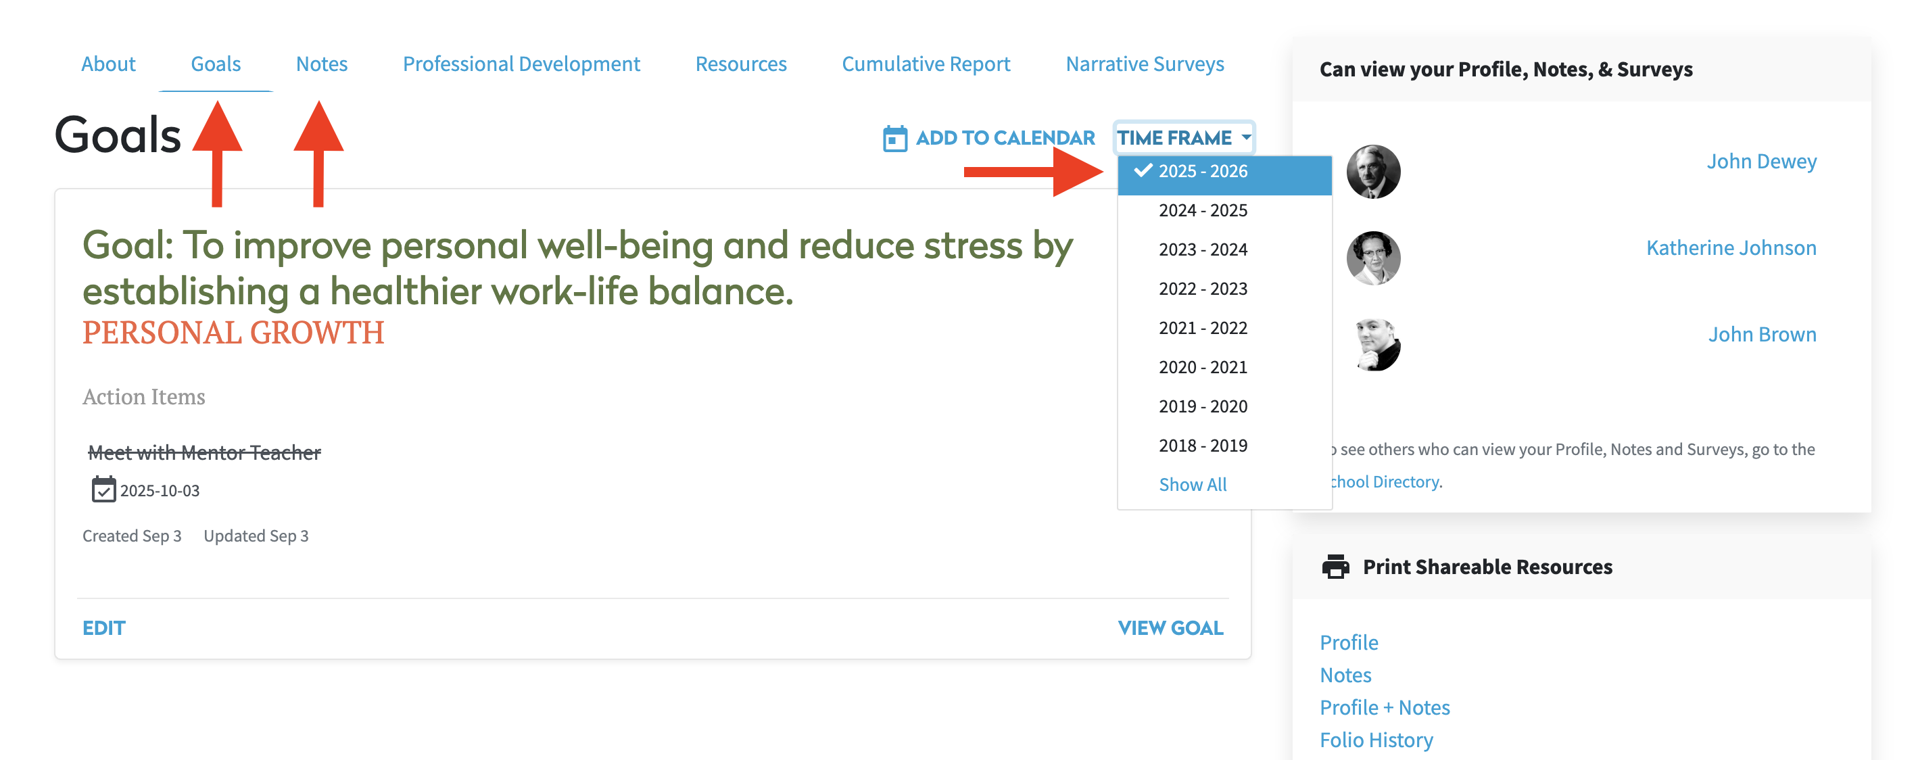Viewport: 1916px width, 760px height.
Task: Click the VIEW GOAL button
Action: coord(1170,628)
